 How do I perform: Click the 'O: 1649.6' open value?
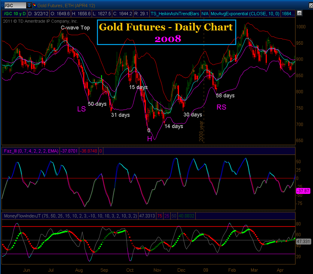[60, 14]
